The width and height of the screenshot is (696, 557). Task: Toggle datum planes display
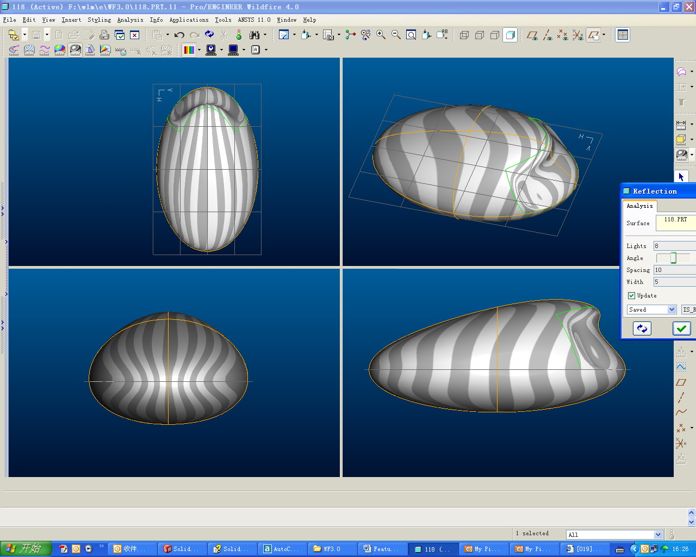(532, 35)
